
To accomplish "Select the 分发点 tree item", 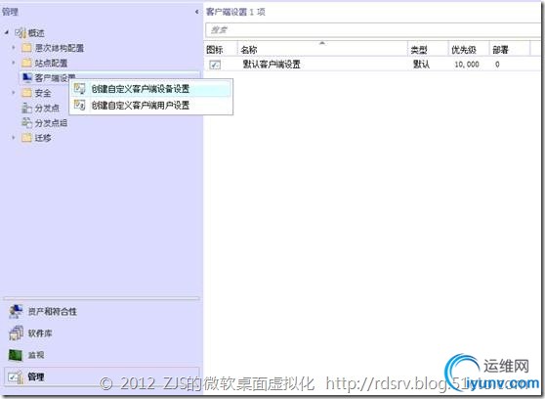I will pyautogui.click(x=47, y=108).
